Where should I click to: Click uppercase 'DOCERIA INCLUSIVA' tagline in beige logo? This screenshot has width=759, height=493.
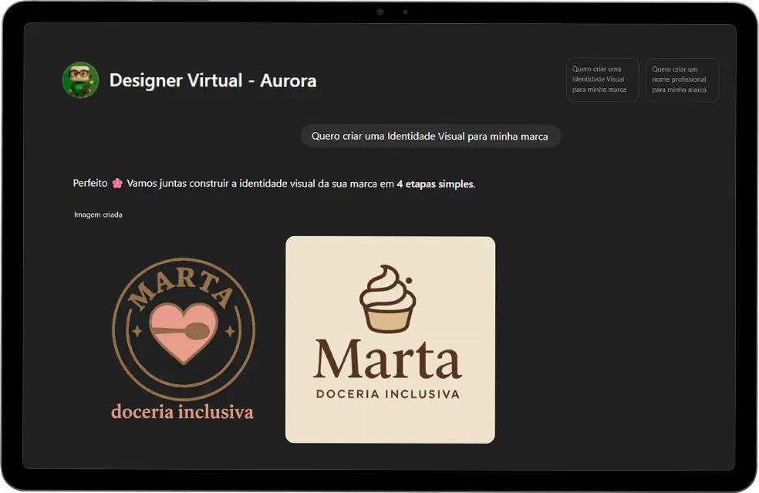[387, 394]
